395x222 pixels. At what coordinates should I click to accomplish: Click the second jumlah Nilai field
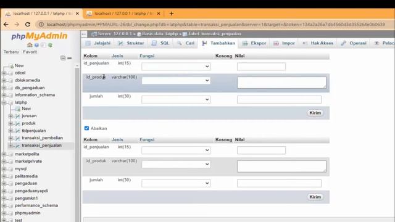coord(279,183)
